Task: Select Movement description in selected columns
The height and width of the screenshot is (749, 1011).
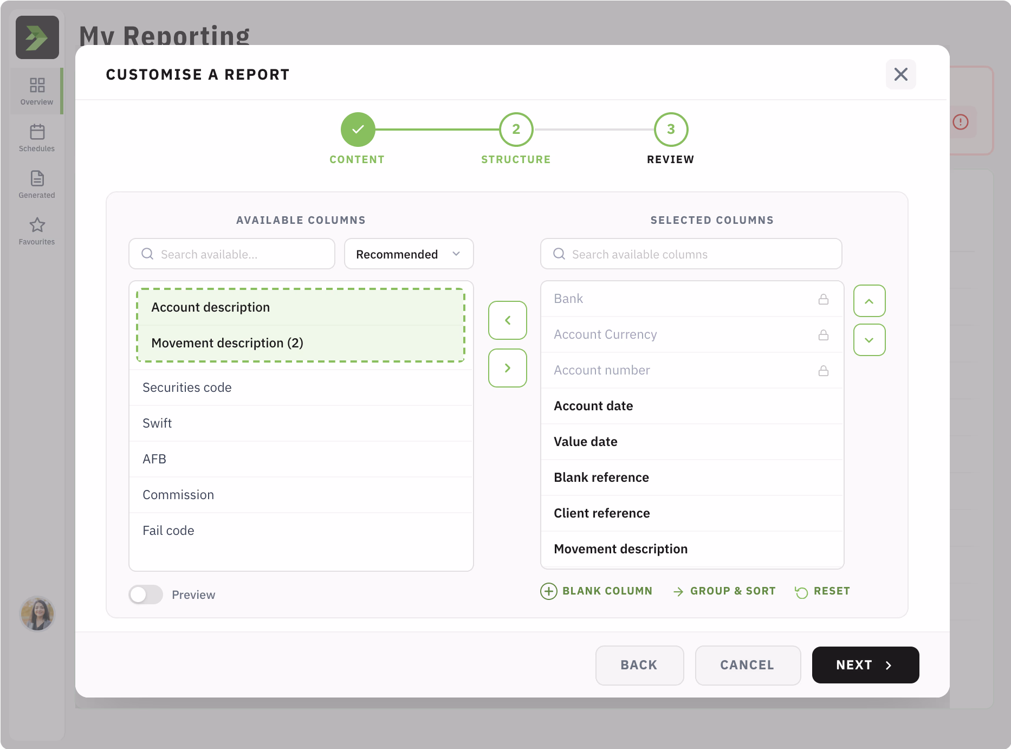Action: (x=692, y=549)
